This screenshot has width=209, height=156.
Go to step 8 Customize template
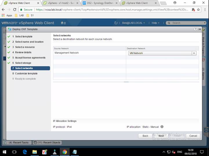(25, 74)
